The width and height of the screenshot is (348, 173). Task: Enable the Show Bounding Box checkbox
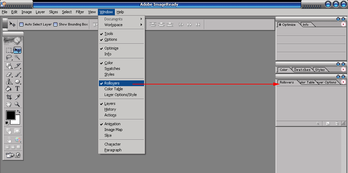coord(55,24)
